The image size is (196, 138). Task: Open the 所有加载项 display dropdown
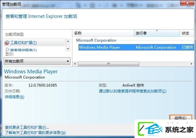coord(37,61)
